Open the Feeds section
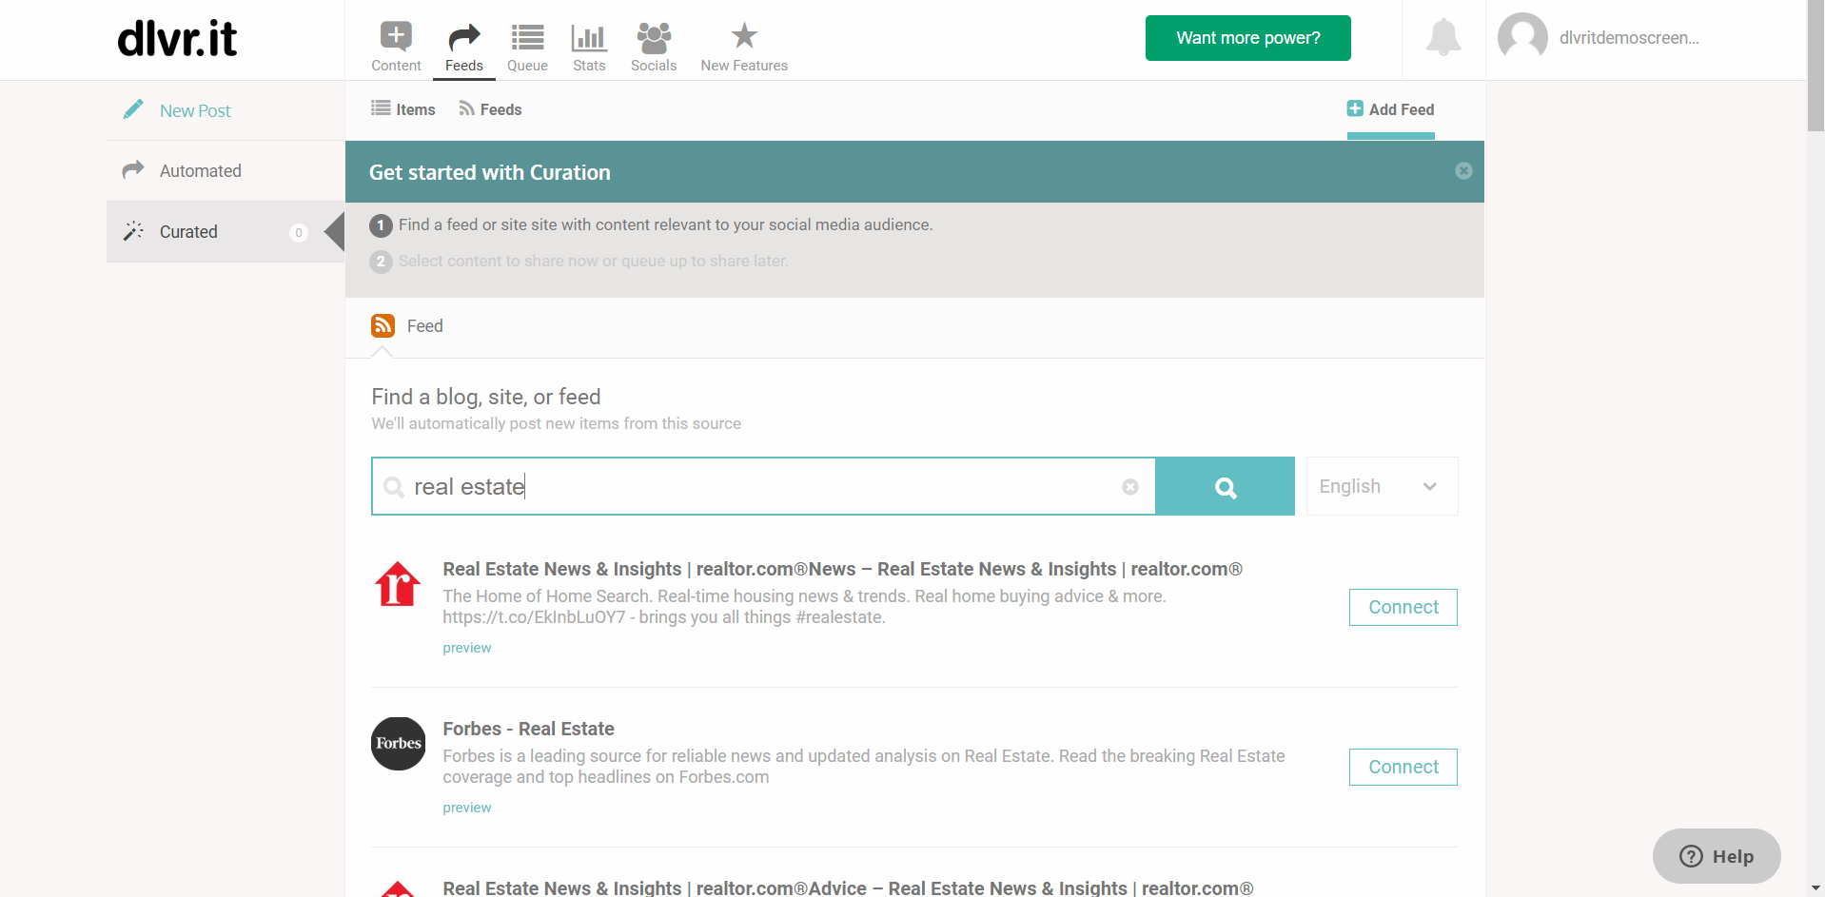The width and height of the screenshot is (1825, 897). tap(464, 47)
